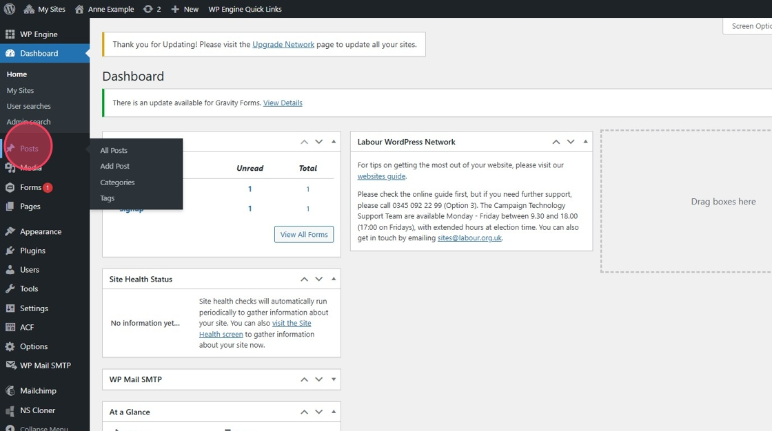Toggle the Site Health Status panel triangle
772x431 pixels.
click(x=334, y=279)
